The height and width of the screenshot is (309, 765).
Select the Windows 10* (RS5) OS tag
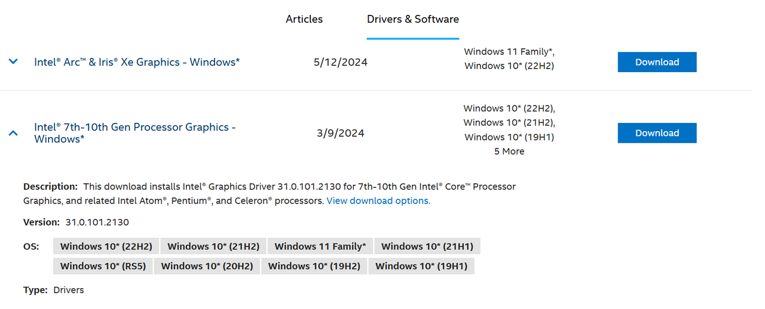(x=103, y=266)
